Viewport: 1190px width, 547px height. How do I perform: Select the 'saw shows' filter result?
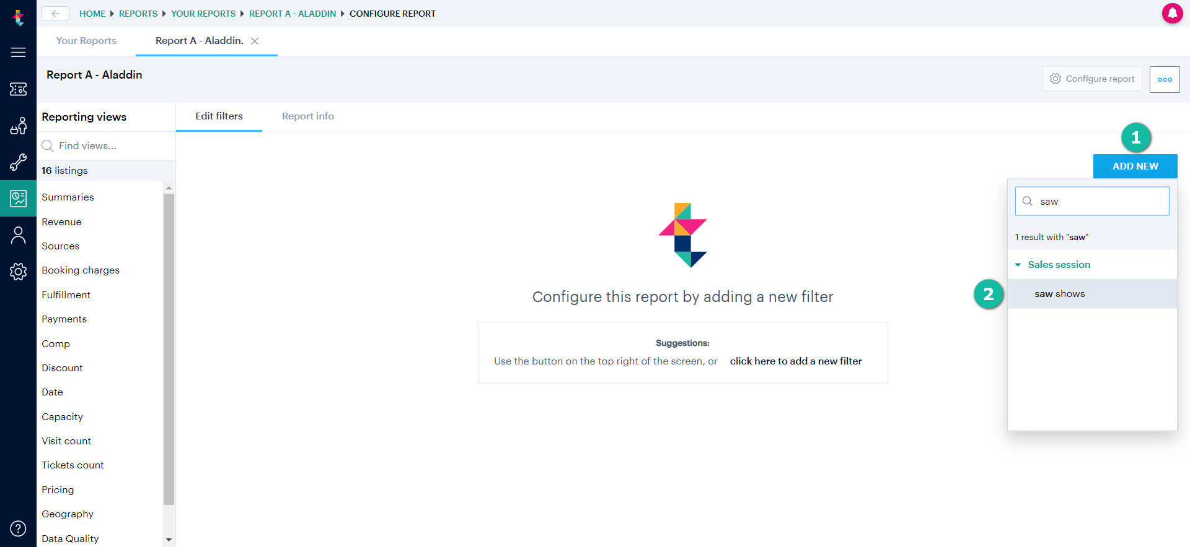[1092, 294]
